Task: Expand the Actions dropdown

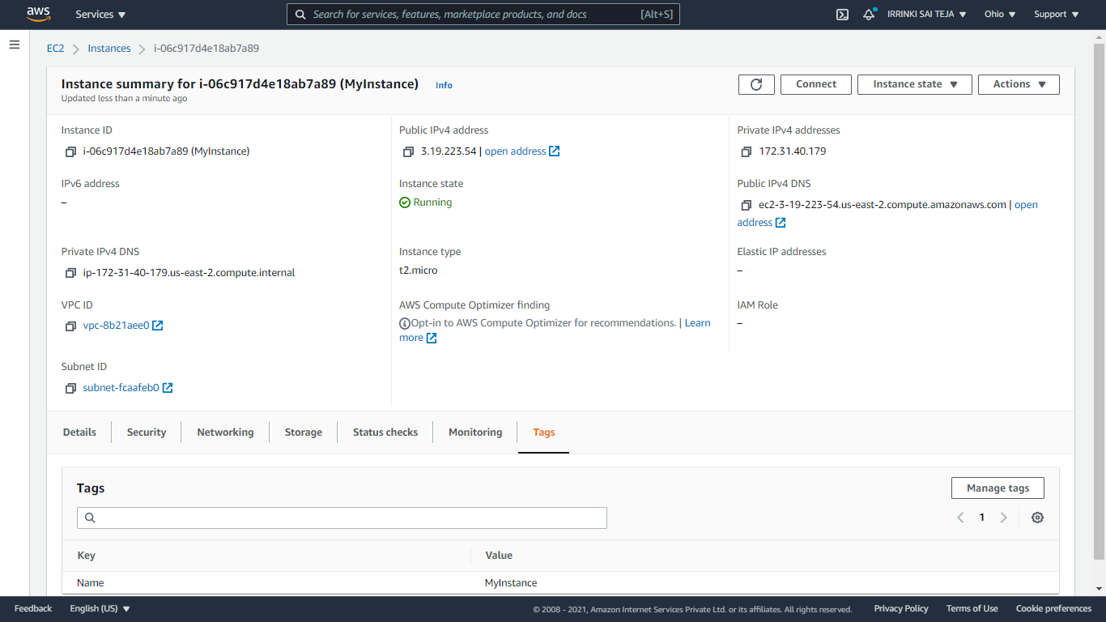Action: point(1019,84)
